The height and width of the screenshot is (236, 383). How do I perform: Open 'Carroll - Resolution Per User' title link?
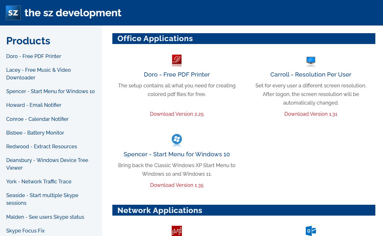(x=311, y=74)
